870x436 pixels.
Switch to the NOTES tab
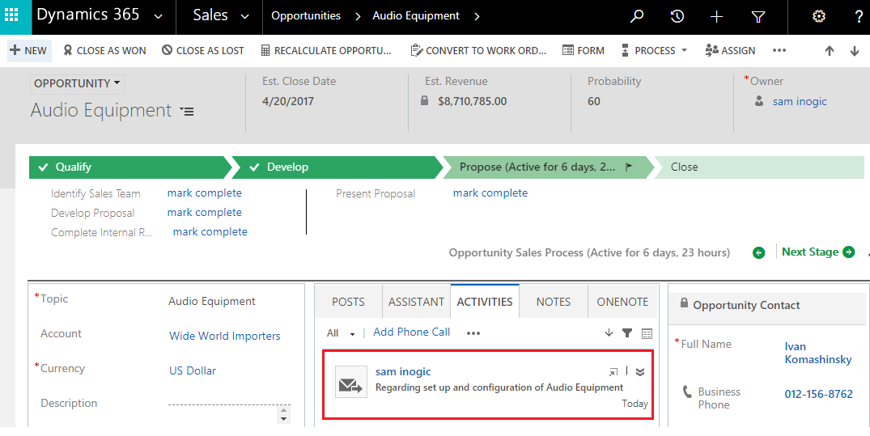click(x=554, y=302)
